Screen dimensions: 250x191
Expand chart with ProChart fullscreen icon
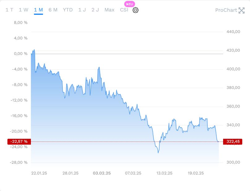pyautogui.click(x=241, y=10)
